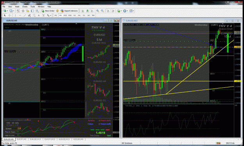
Task: Click the 00 Stratman profile in status bar
Action: pyautogui.click(x=127, y=143)
